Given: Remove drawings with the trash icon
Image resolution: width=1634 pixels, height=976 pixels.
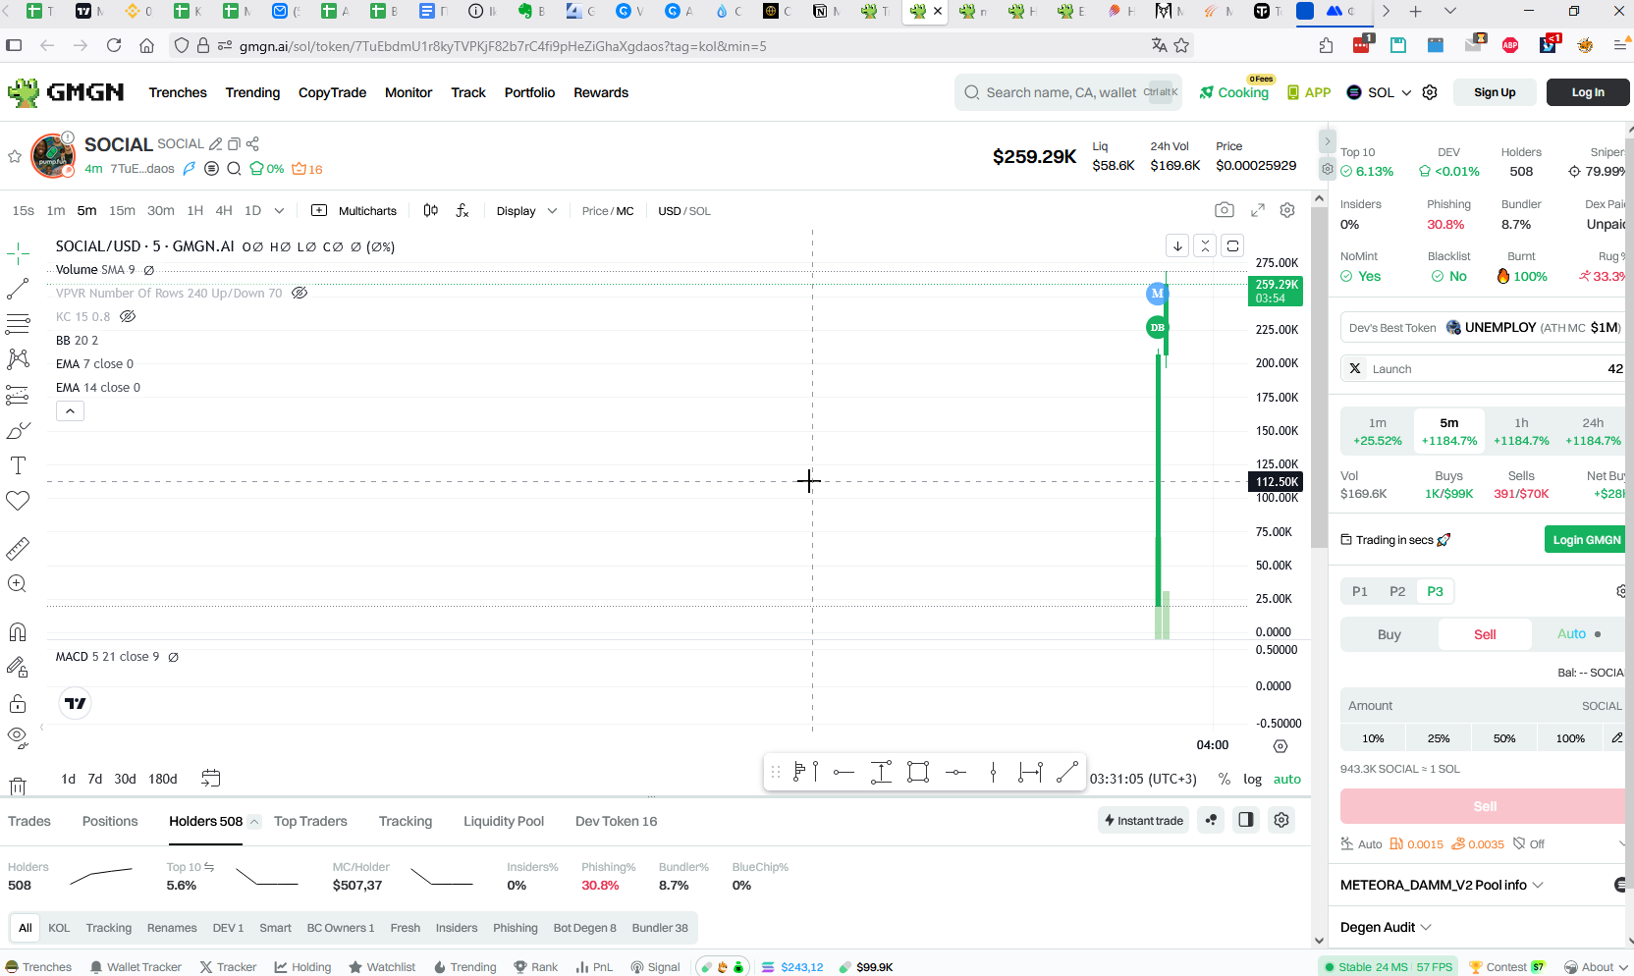Looking at the screenshot, I should point(18,786).
